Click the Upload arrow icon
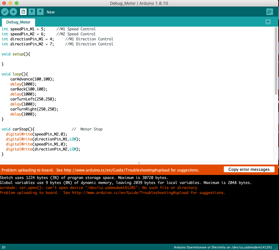Viewport: 279px width, 250px height. tap(13, 12)
